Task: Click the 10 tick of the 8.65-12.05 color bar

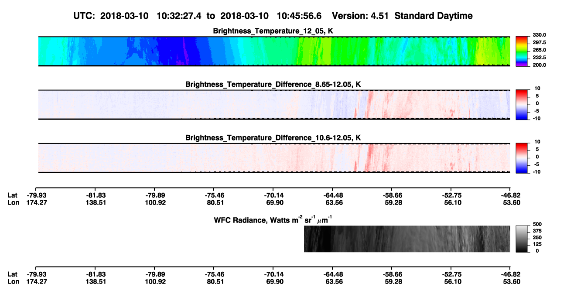Action: pos(537,89)
